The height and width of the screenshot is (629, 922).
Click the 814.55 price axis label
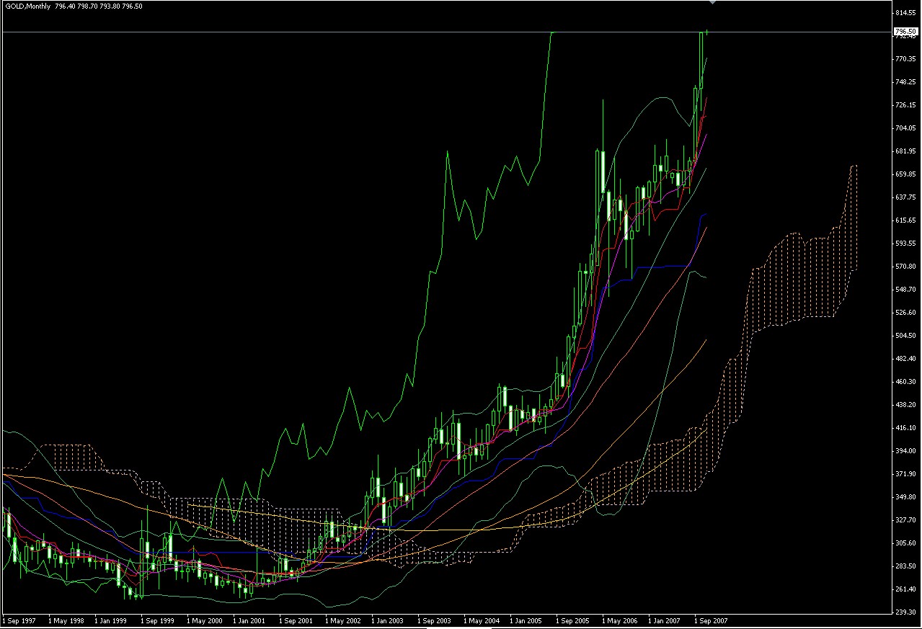(x=905, y=13)
